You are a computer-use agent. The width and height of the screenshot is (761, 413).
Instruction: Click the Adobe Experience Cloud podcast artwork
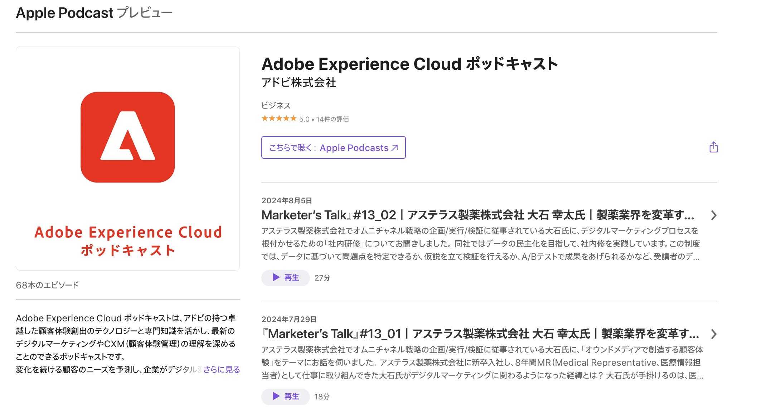pos(128,159)
